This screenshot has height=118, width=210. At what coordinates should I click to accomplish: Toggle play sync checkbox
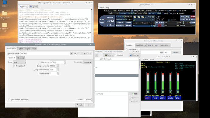pyautogui.click(x=156, y=18)
